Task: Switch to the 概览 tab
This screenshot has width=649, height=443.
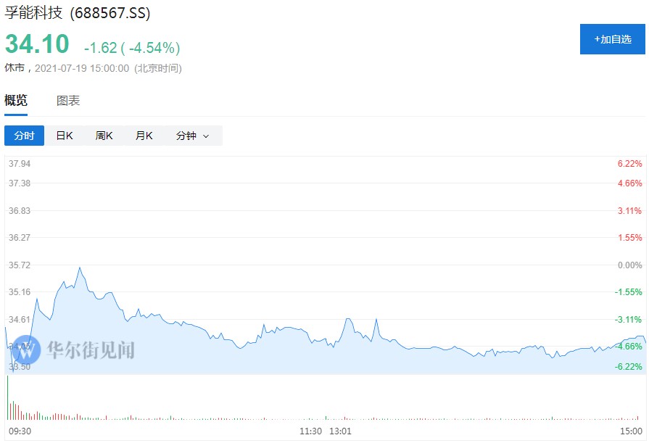Action: [x=16, y=101]
